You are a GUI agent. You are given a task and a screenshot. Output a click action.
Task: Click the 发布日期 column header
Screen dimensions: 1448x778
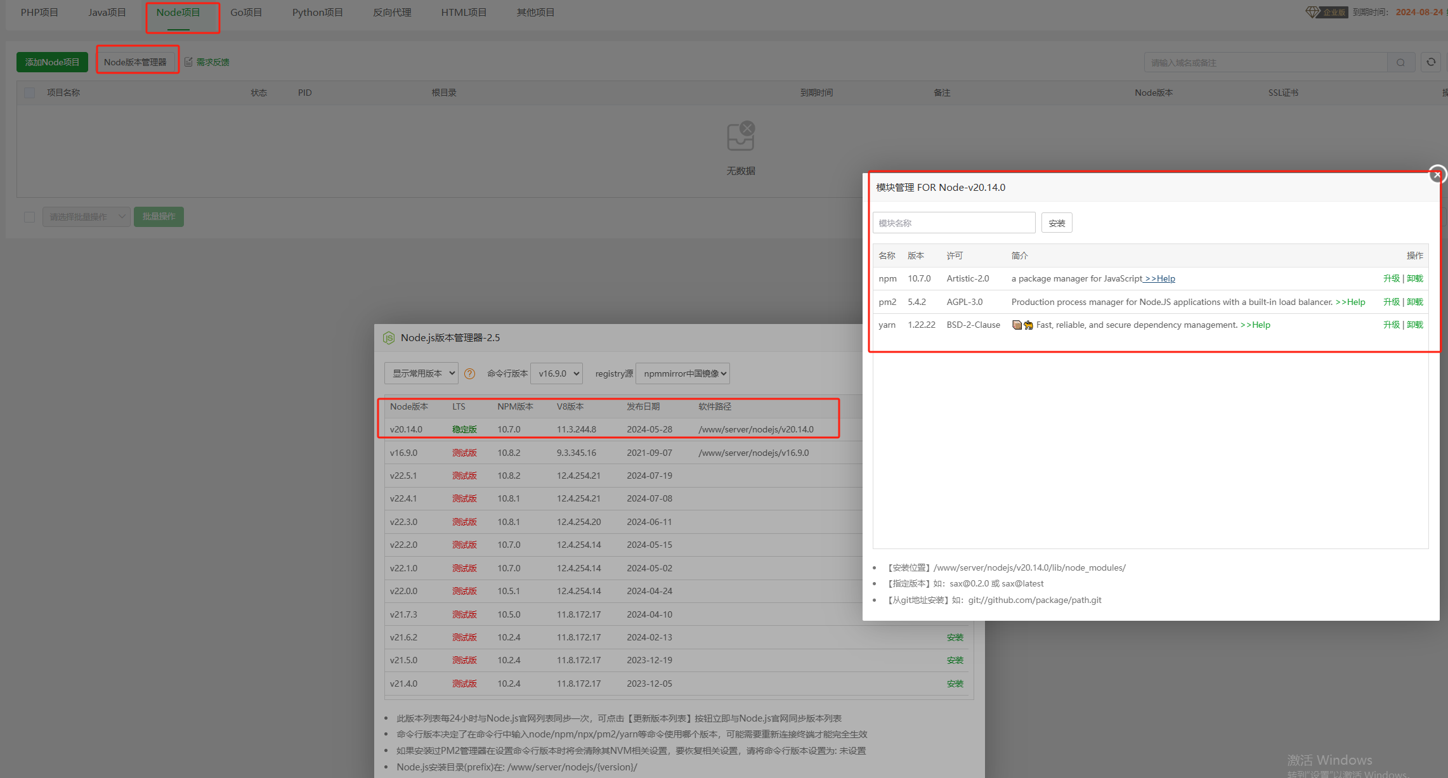(643, 406)
